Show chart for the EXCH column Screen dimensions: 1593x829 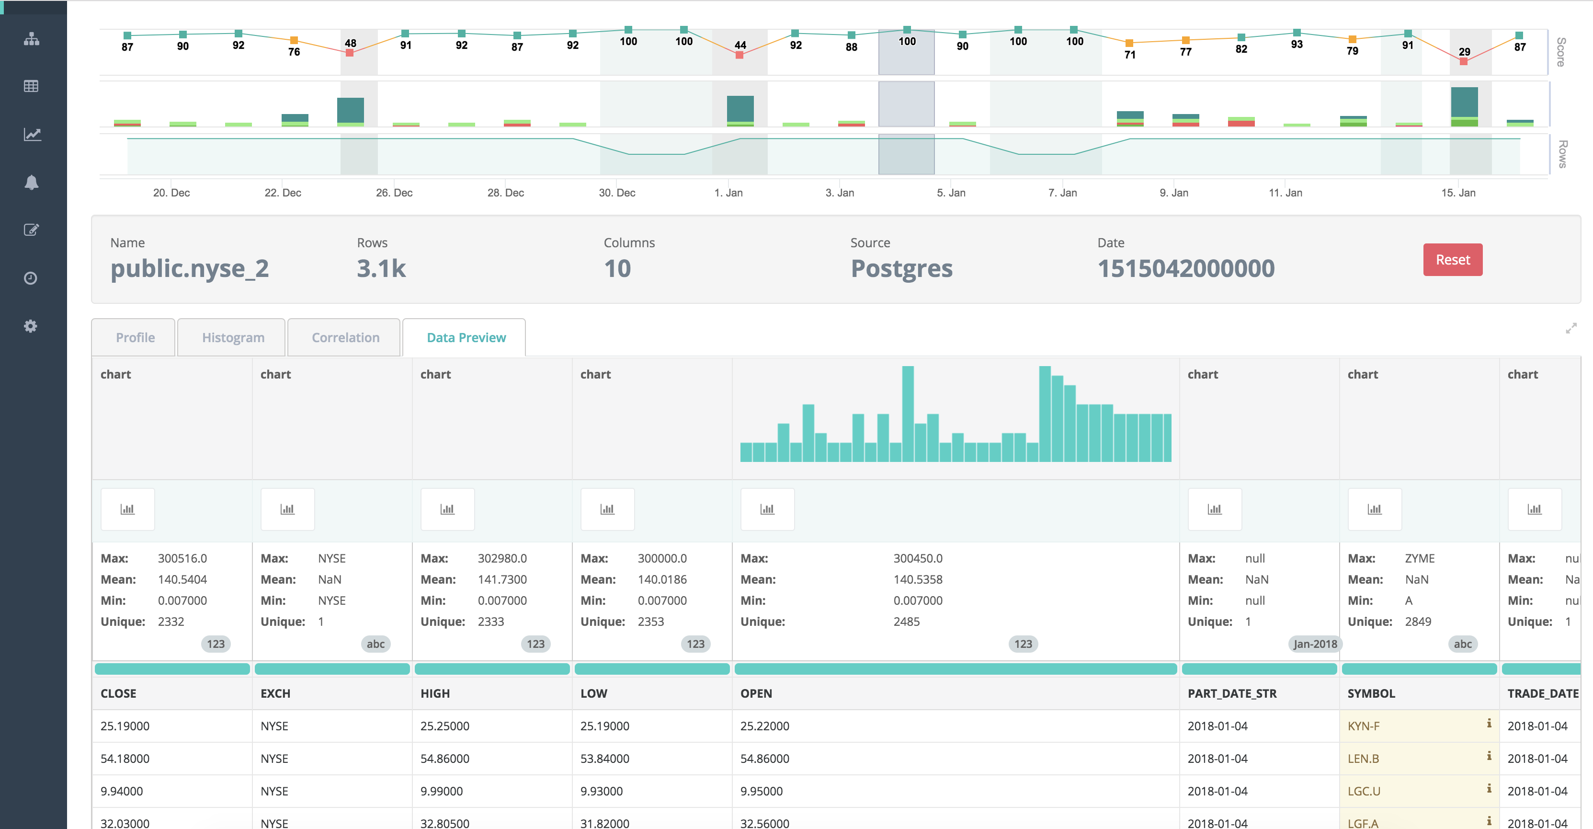coord(287,508)
